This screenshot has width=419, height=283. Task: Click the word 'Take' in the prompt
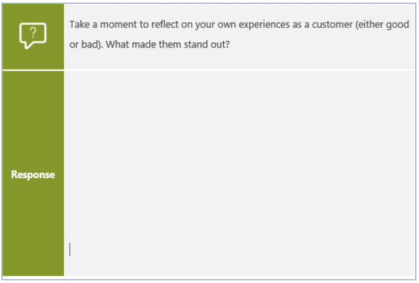(79, 25)
